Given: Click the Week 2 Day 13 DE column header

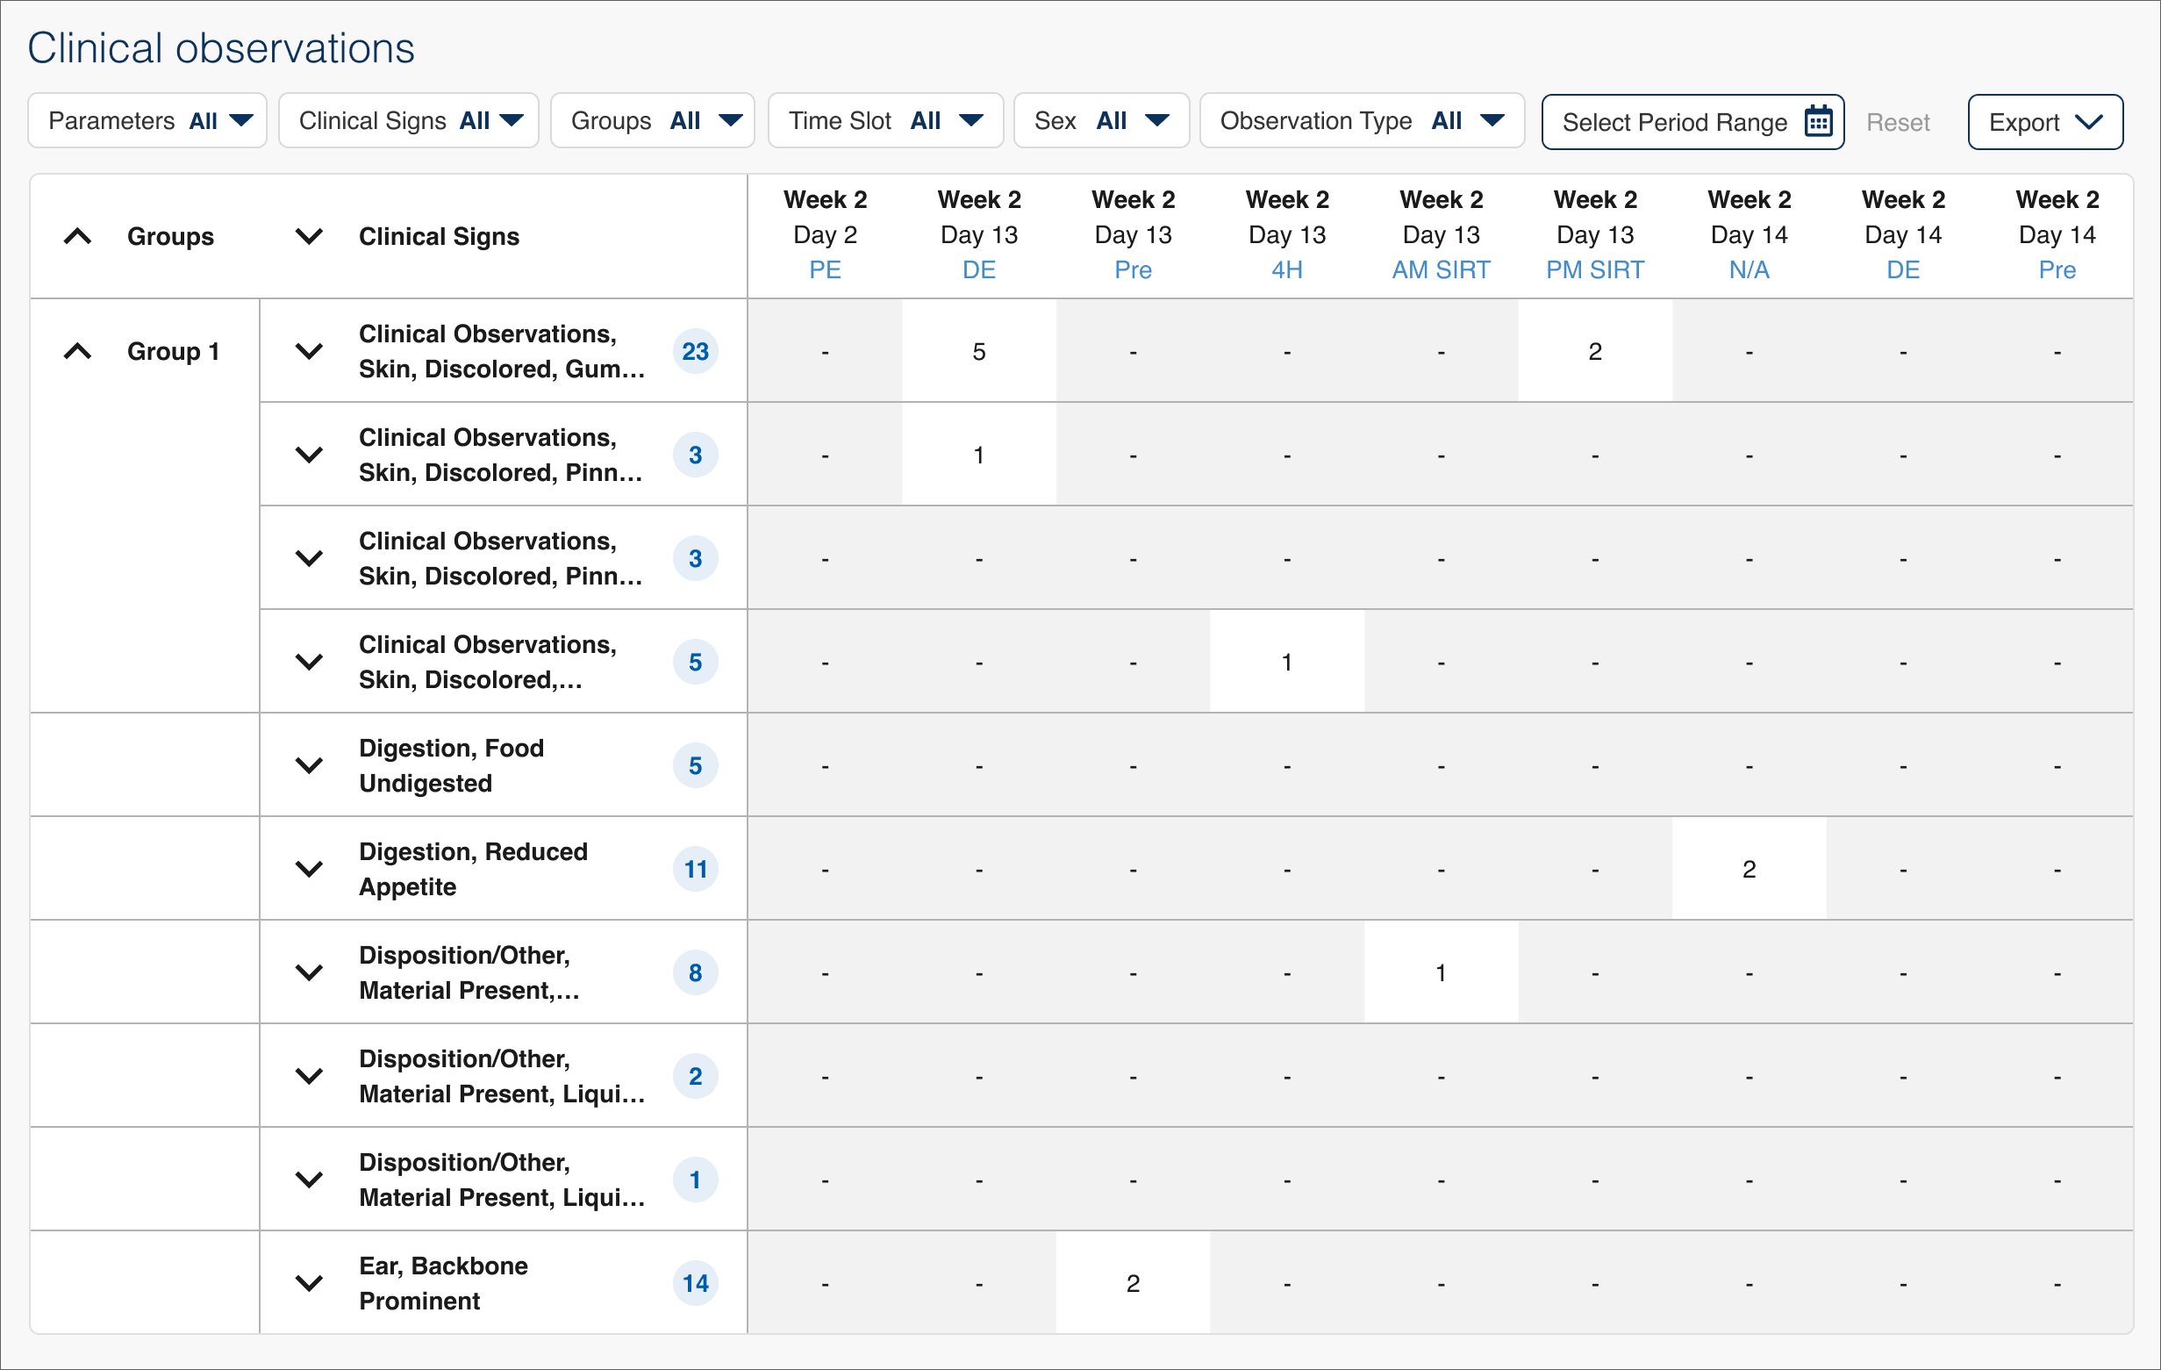Looking at the screenshot, I should tap(979, 235).
